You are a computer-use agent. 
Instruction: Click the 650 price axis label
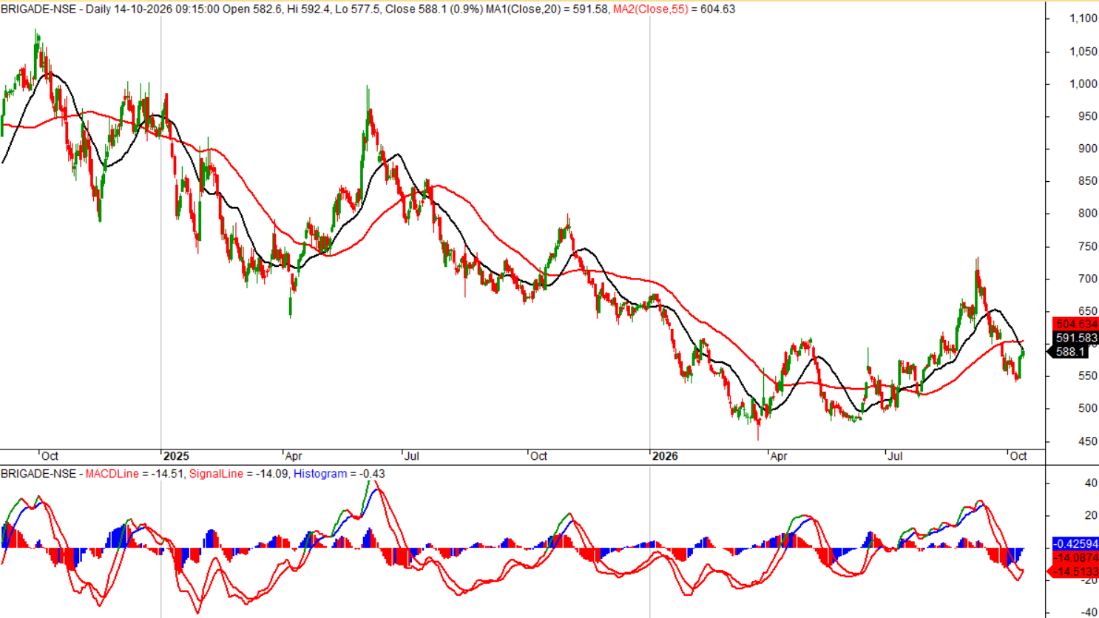pos(1088,312)
